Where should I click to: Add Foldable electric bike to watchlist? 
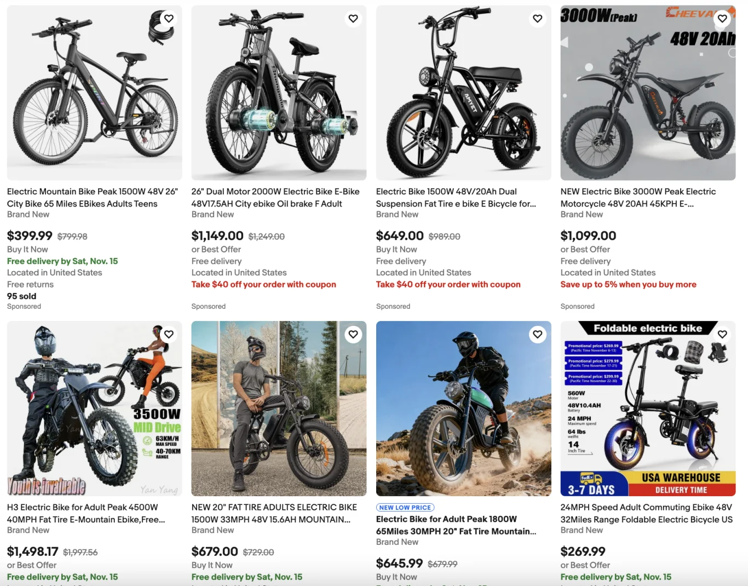pyautogui.click(x=722, y=334)
